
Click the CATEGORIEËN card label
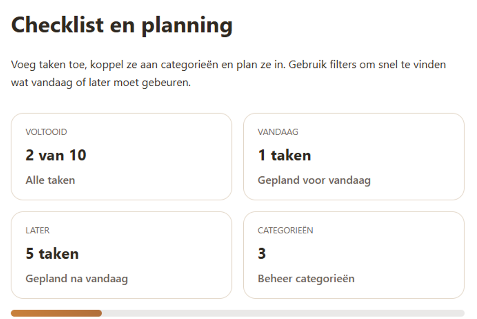click(x=285, y=230)
